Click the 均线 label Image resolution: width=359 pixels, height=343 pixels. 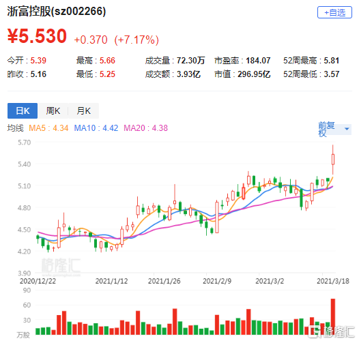click(x=15, y=128)
